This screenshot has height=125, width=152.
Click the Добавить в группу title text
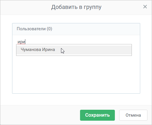pos(76,7)
